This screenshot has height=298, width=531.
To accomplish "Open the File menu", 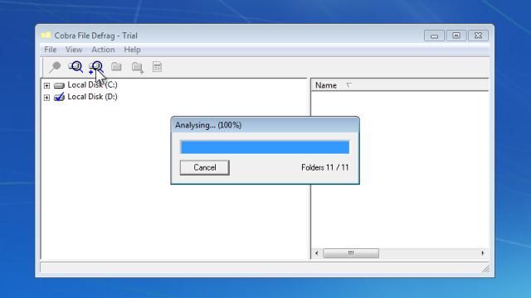I will click(51, 50).
